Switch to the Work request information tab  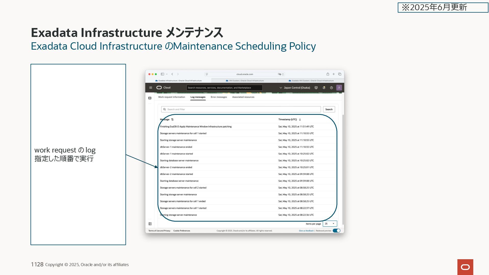(171, 97)
